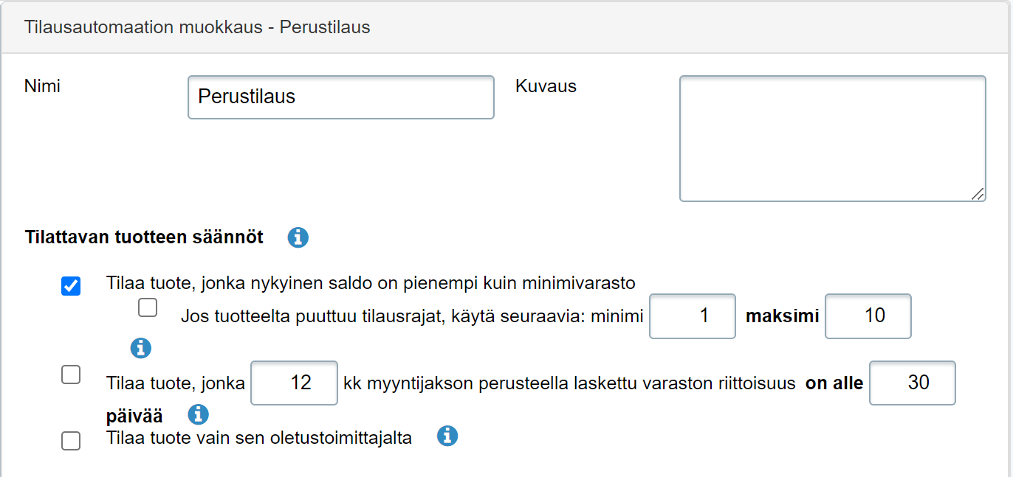Image resolution: width=1013 pixels, height=477 pixels.
Task: Click the 'Tilattavan tuotteen säännöt' heading text
Action: [x=144, y=238]
